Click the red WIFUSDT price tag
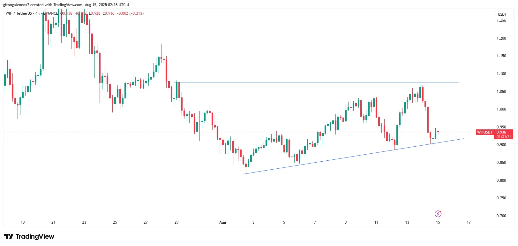The height and width of the screenshot is (246, 518). click(485, 132)
